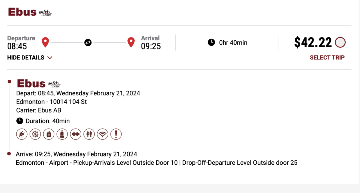Screen dimensions: 360x193
Task: Click the Ebus logo in the header
Action: (x=30, y=12)
